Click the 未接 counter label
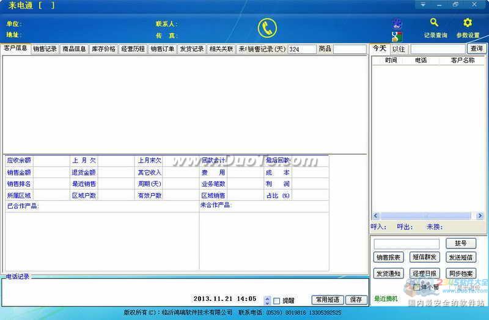The width and height of the screenshot is (489, 320). 435,227
